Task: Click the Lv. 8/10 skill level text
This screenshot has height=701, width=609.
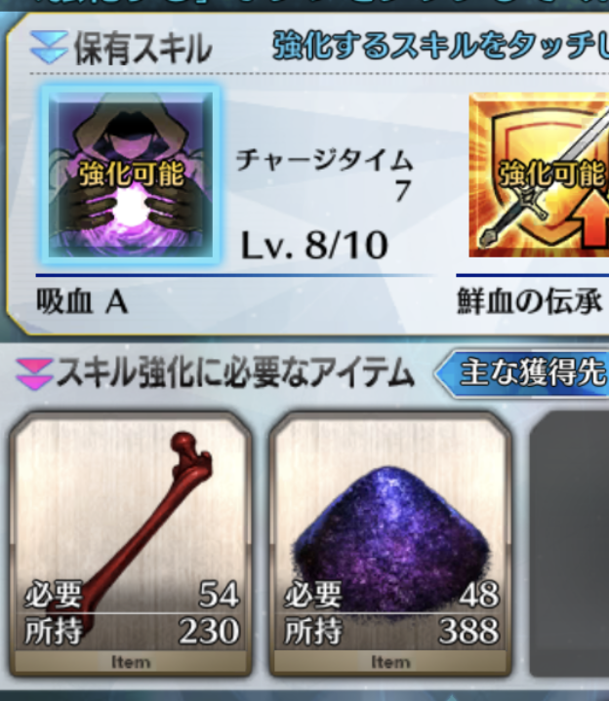Action: [x=314, y=245]
